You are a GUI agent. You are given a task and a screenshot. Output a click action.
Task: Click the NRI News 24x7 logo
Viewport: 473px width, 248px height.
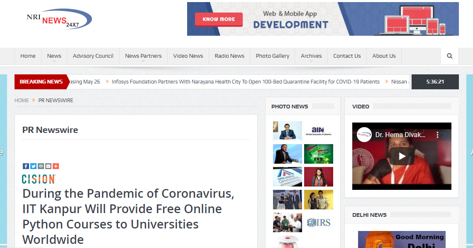(x=59, y=19)
